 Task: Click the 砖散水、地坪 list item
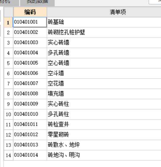coord(104,145)
